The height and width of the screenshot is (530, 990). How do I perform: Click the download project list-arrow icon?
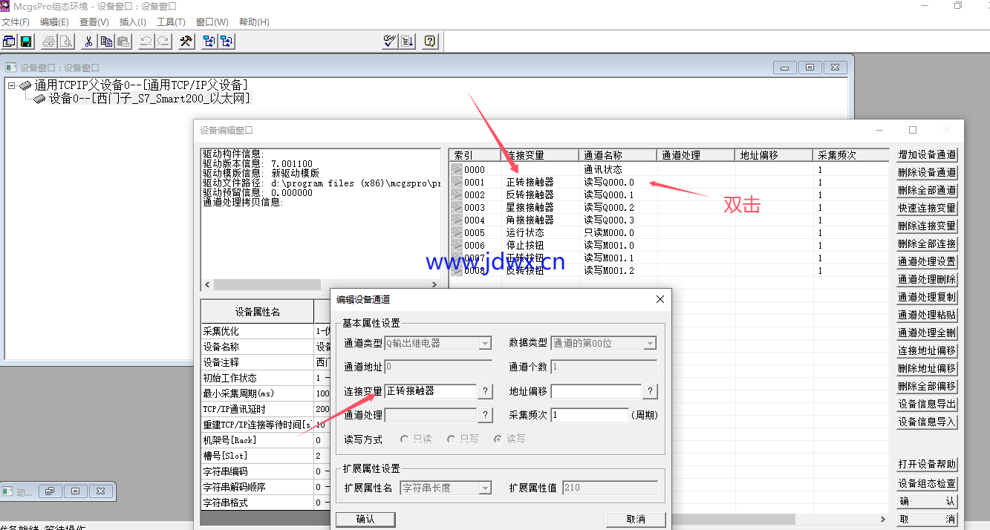407,42
